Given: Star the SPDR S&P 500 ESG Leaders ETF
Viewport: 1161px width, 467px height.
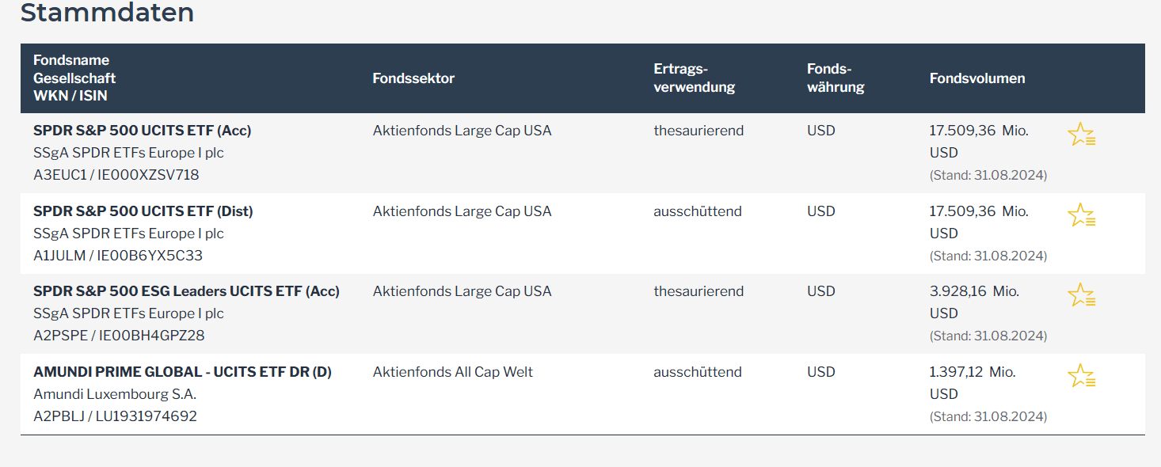Looking at the screenshot, I should (x=1081, y=295).
